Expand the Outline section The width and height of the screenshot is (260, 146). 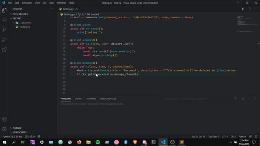(x=17, y=128)
